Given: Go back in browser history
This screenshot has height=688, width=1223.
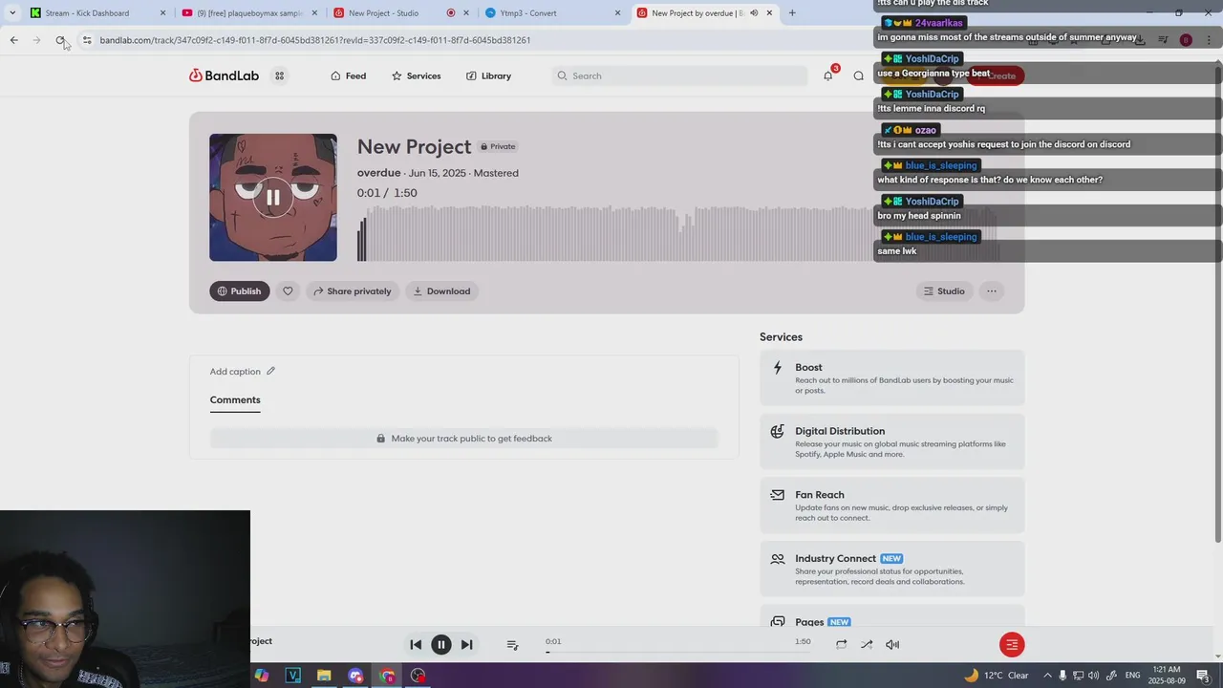Looking at the screenshot, I should (13, 40).
